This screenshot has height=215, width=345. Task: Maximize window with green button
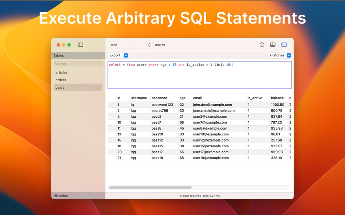(x=69, y=45)
